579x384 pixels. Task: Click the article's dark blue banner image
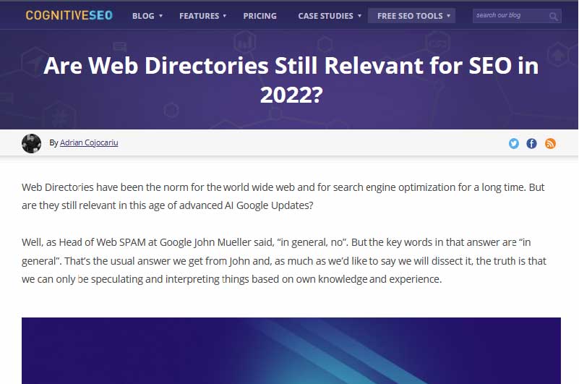tap(291, 350)
